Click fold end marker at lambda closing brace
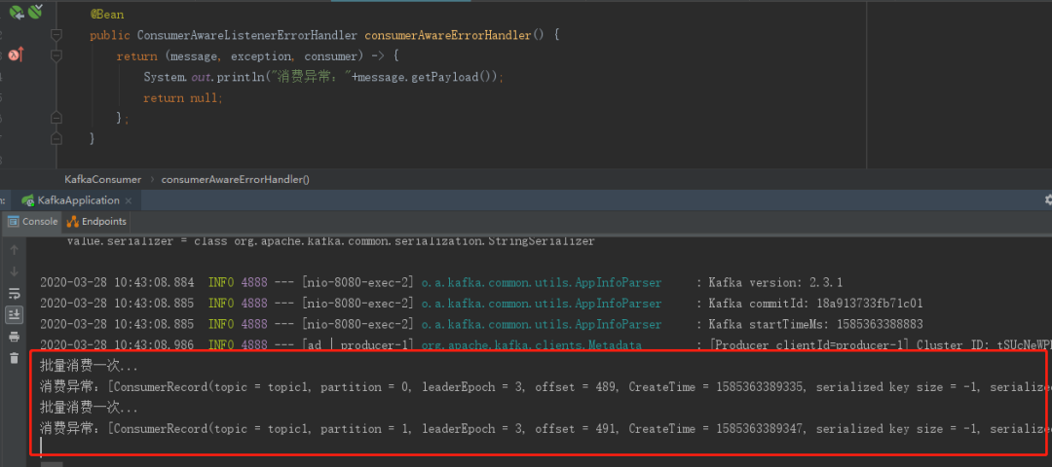The image size is (1052, 467). (56, 119)
